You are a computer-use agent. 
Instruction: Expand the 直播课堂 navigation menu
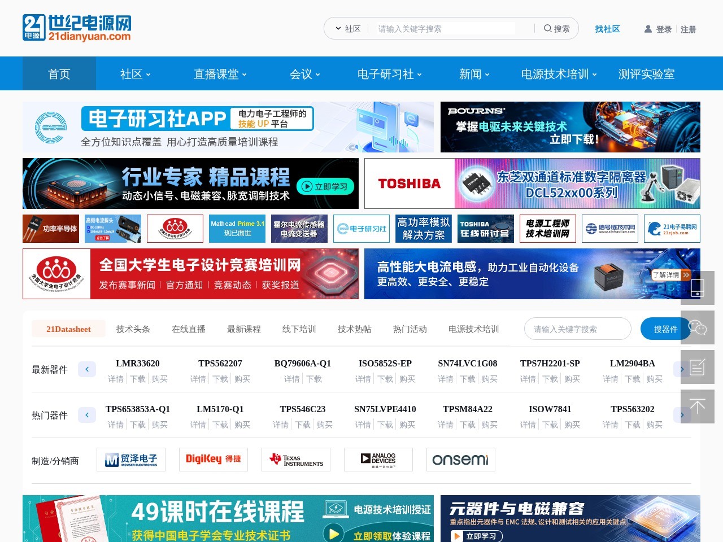click(220, 74)
